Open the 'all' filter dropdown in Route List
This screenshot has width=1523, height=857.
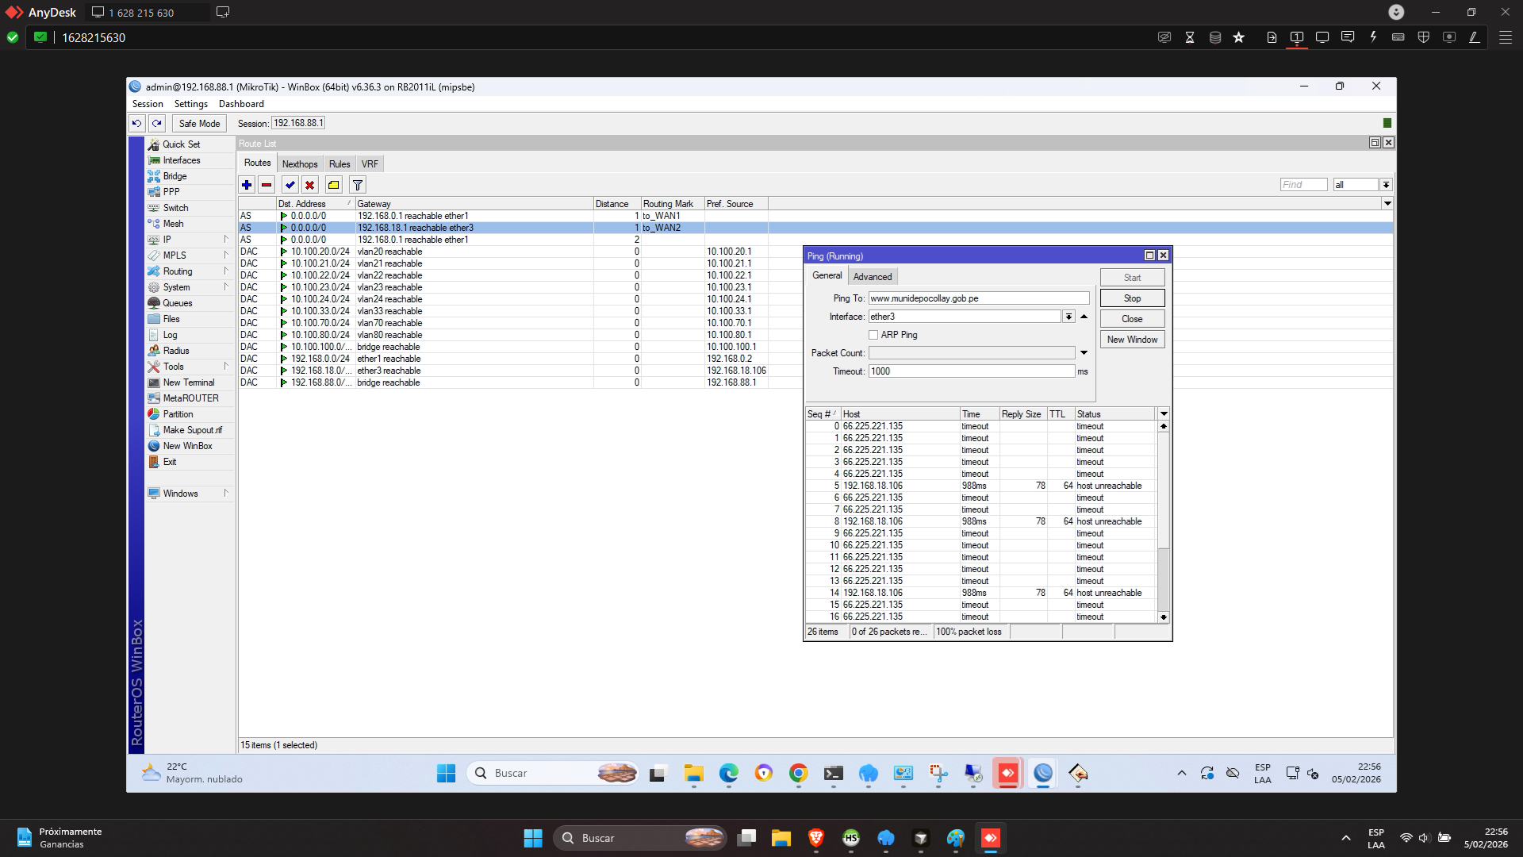(x=1386, y=185)
